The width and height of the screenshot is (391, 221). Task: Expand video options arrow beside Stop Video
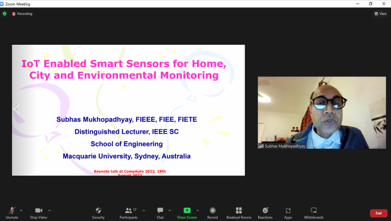[49, 211]
